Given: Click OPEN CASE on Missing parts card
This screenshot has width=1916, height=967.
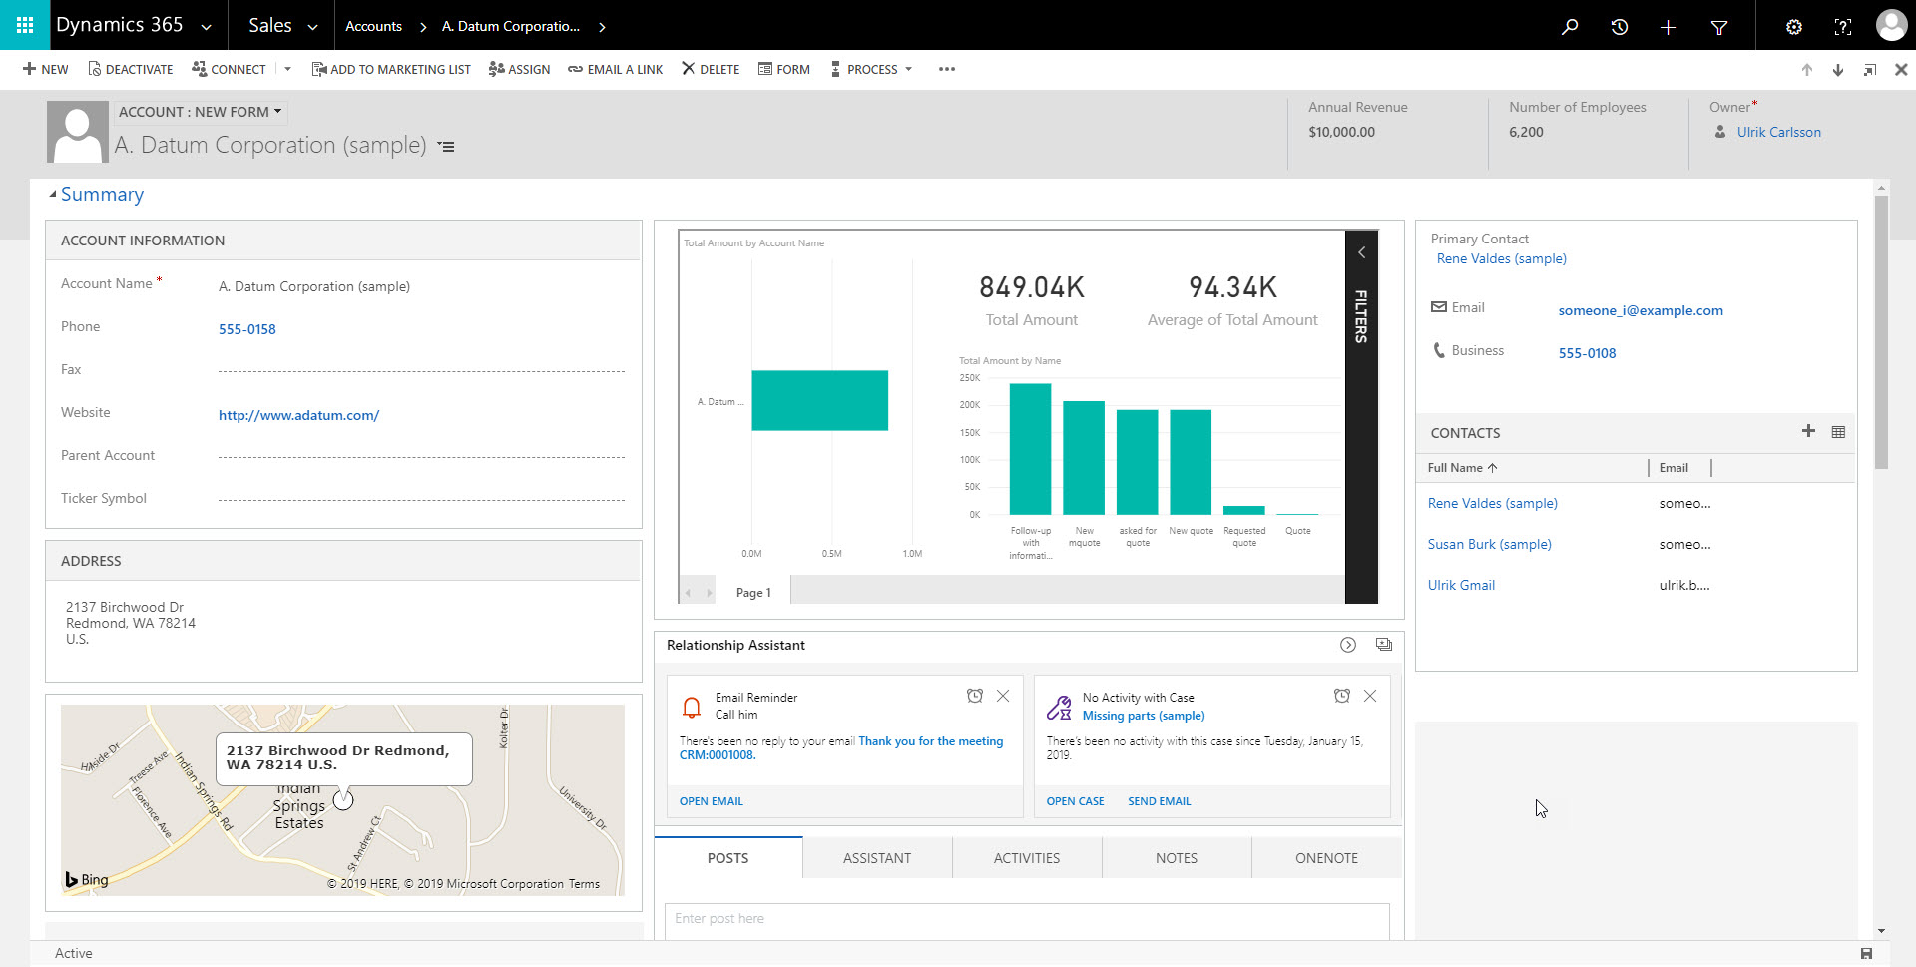Looking at the screenshot, I should click(x=1075, y=800).
